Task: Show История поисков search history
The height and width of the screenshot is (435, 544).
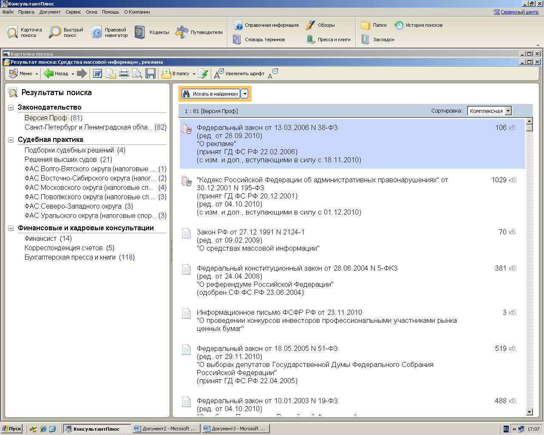Action: 418,25
